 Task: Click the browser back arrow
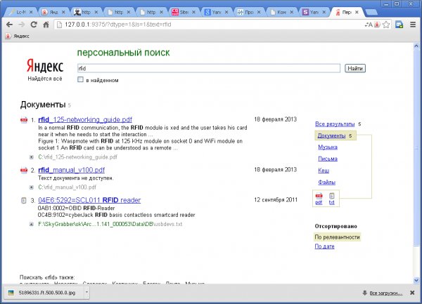[x=8, y=25]
